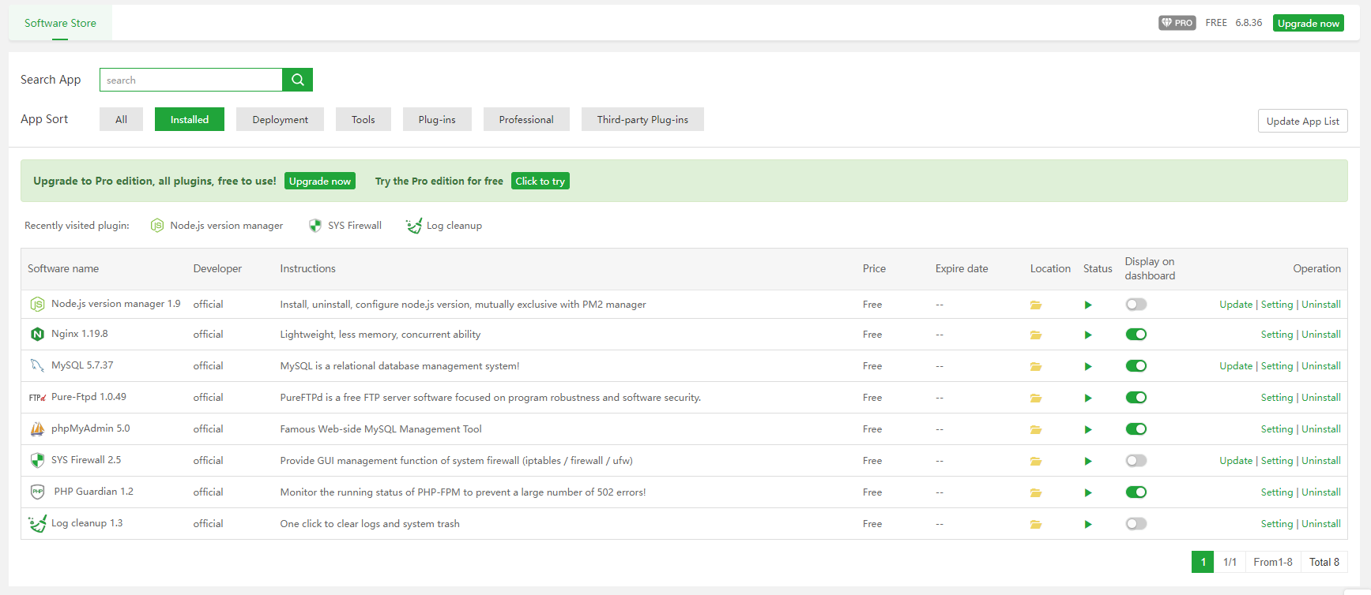1371x595 pixels.
Task: Focus the Search App input field
Action: tap(191, 80)
